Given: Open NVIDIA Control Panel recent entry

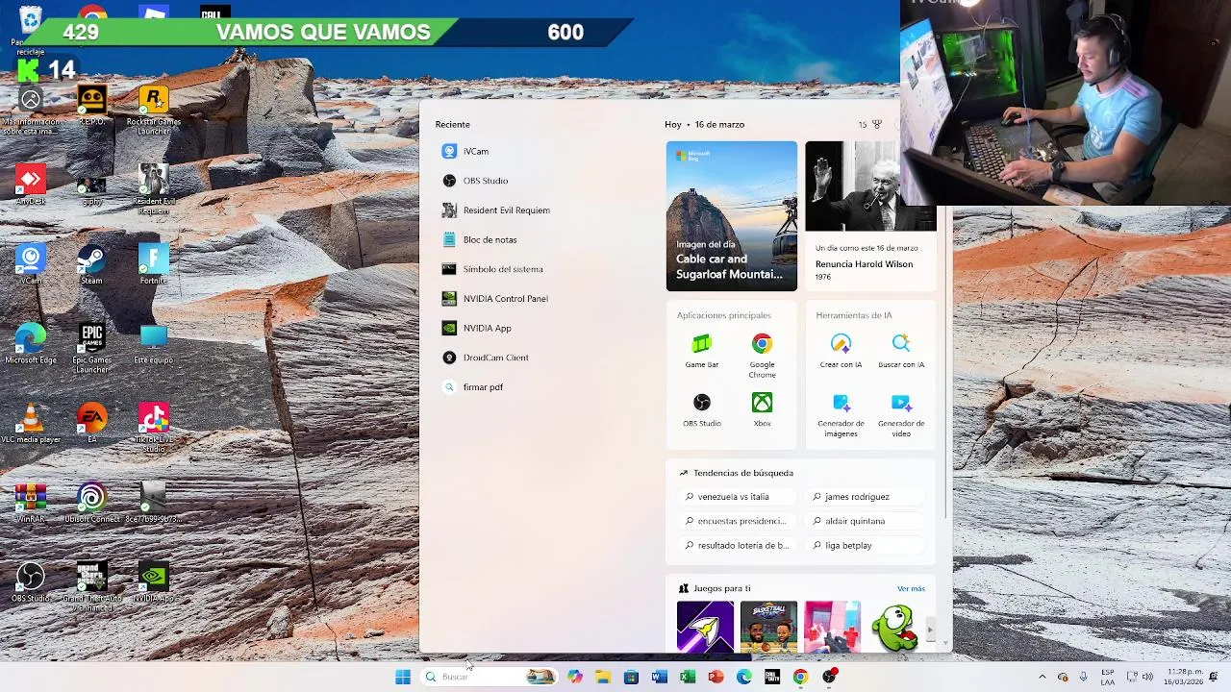Looking at the screenshot, I should click(x=496, y=299).
